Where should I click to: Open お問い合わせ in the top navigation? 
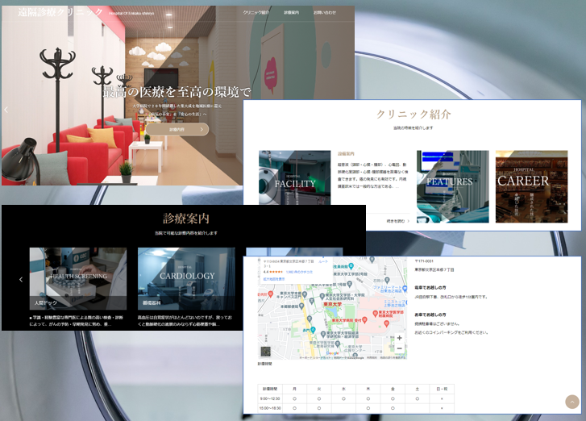coord(324,12)
